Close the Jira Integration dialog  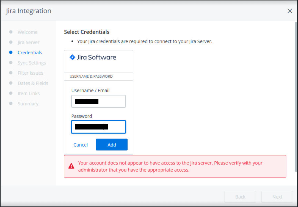click(x=289, y=11)
